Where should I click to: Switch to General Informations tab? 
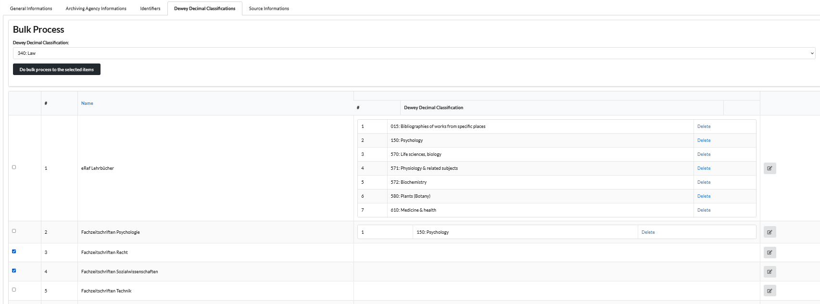coord(31,9)
